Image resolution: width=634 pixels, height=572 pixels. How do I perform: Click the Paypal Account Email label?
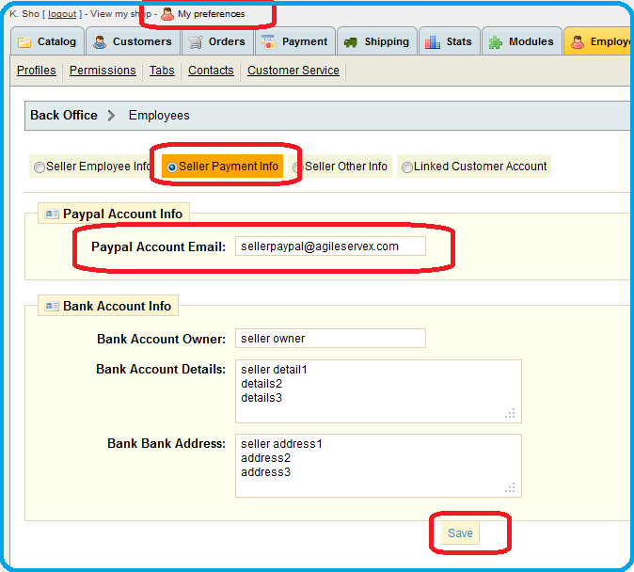158,246
